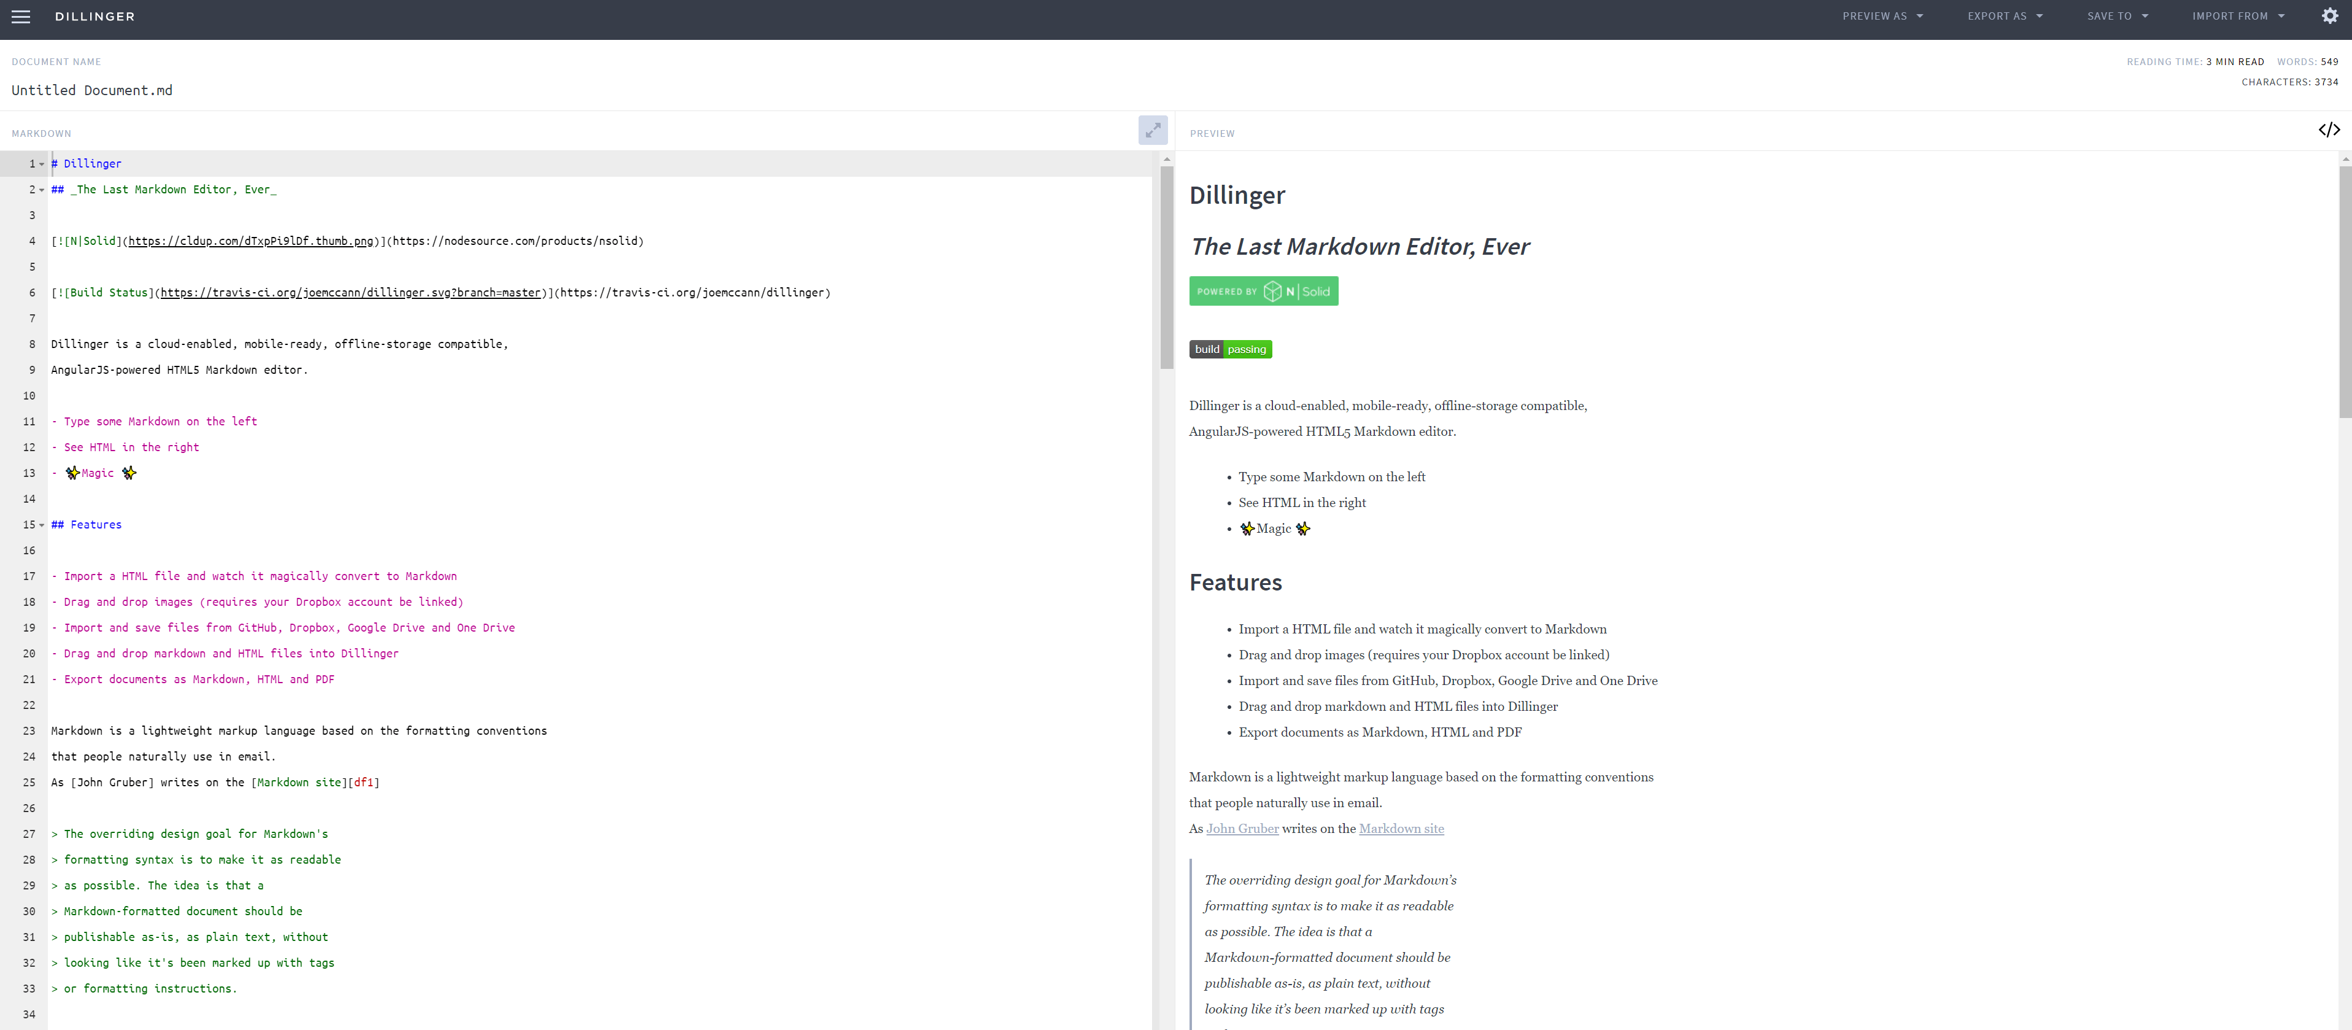Screen dimensions: 2352x1030
Task: Click the Powered by NSolid badge
Action: click(1264, 290)
